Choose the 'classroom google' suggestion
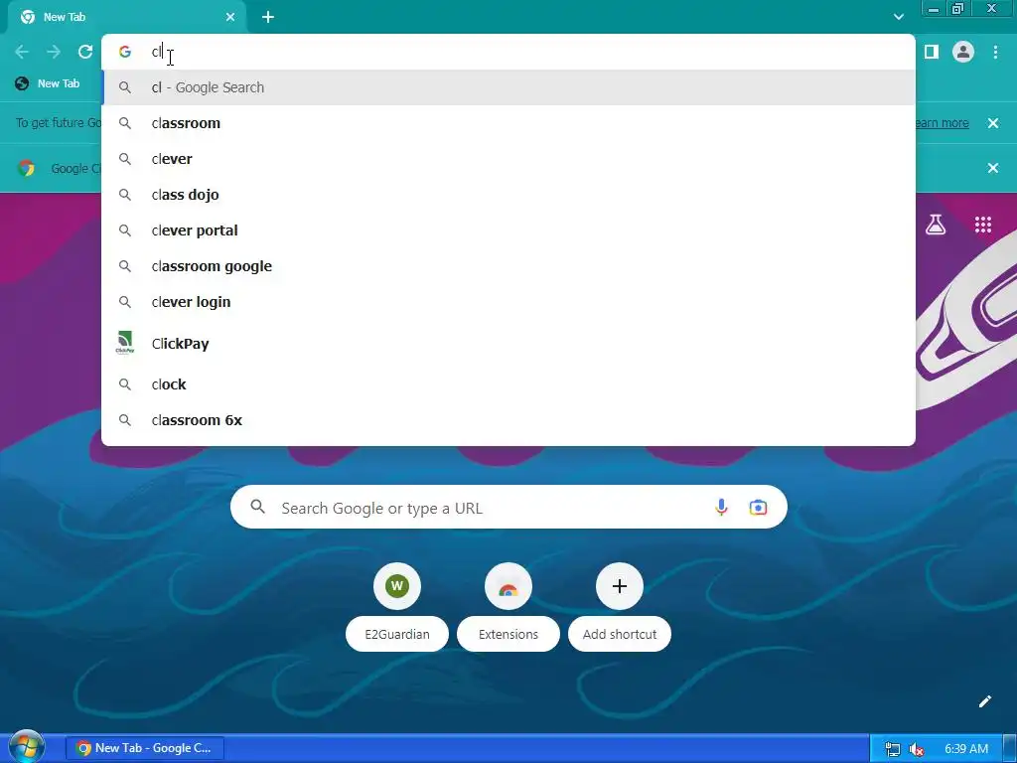Image resolution: width=1017 pixels, height=763 pixels. [x=508, y=266]
